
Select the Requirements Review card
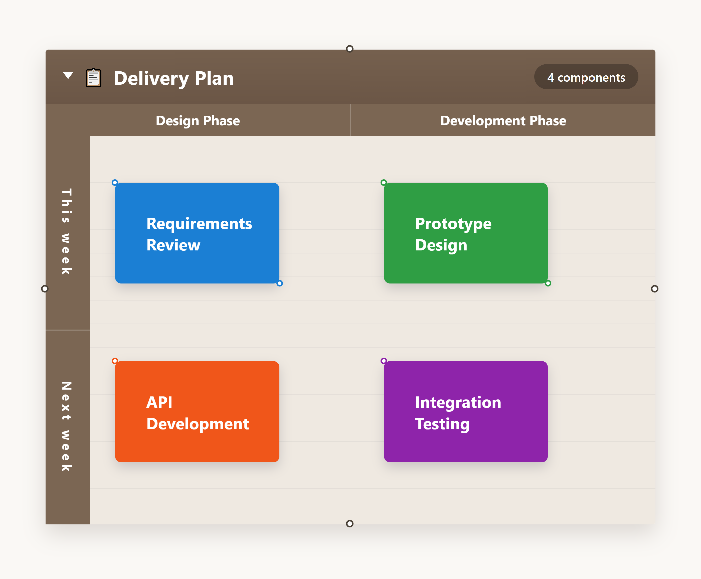[x=197, y=233]
